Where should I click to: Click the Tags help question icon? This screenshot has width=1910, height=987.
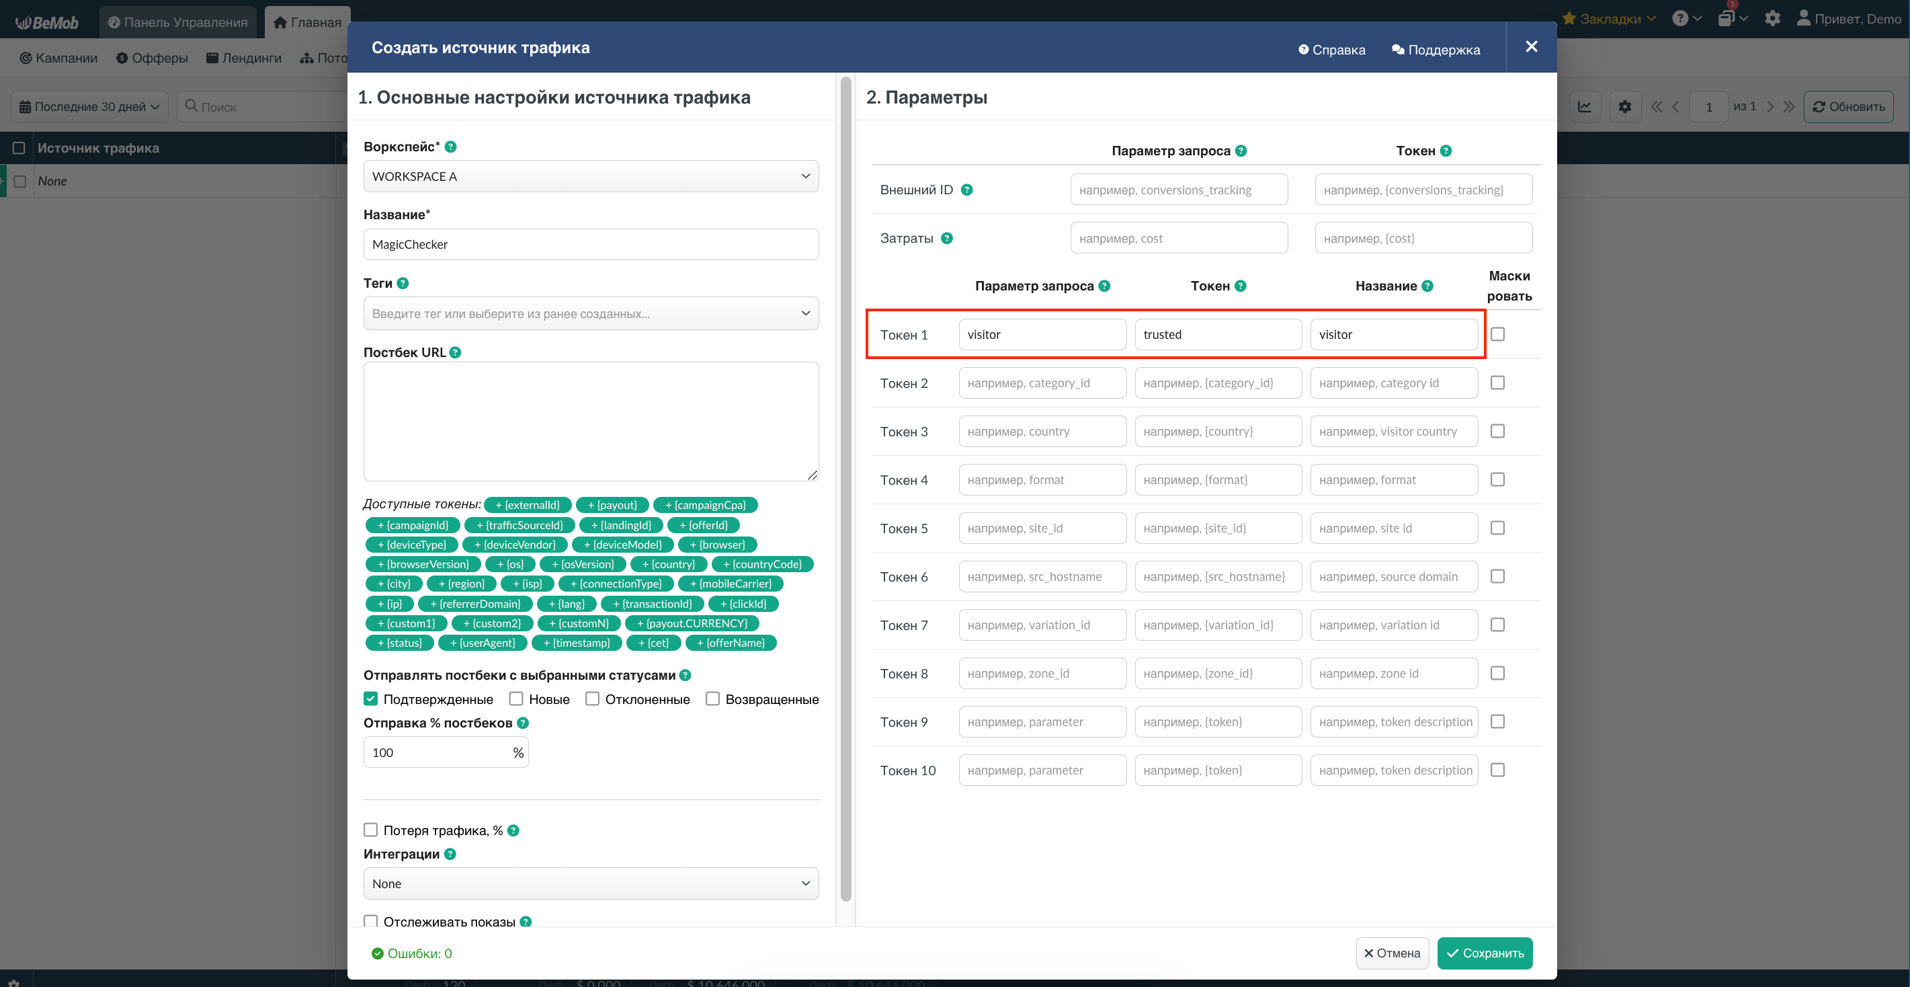pos(403,283)
